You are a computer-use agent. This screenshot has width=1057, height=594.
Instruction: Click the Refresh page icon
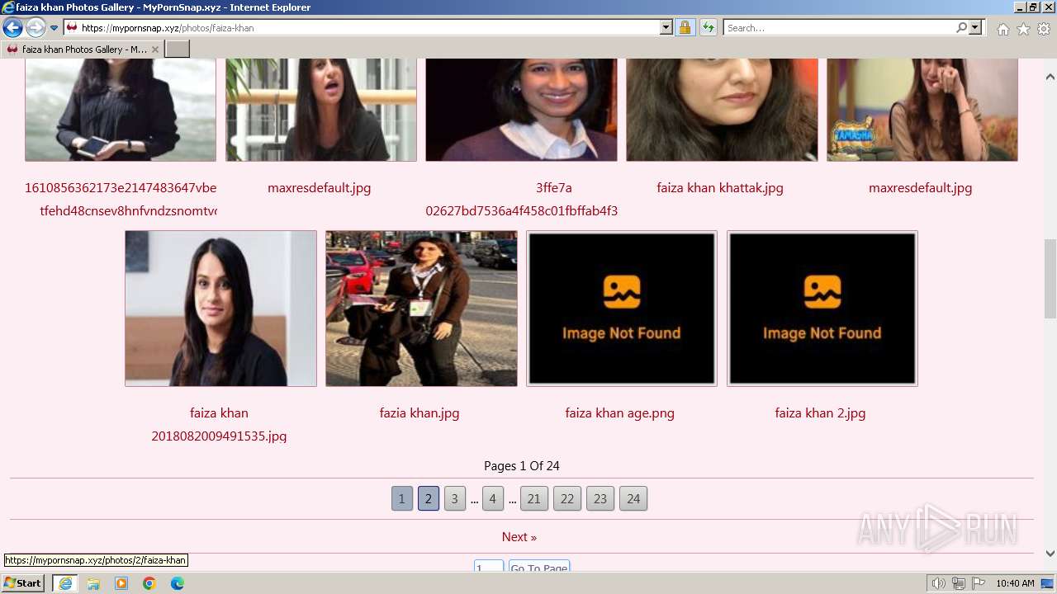[709, 27]
